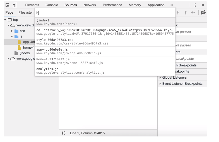219x142 pixels.
Task: Close the DevTools panel
Action: tap(203, 5)
